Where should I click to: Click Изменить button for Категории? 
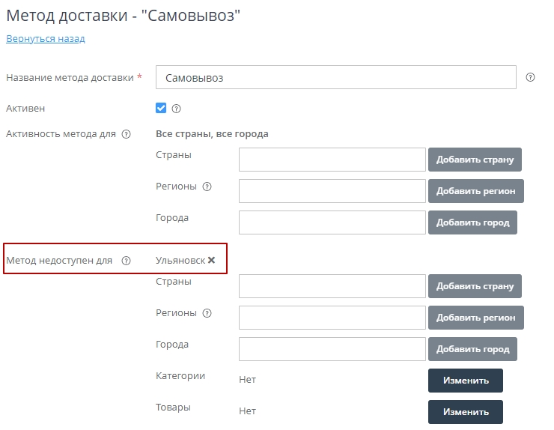[x=465, y=381]
